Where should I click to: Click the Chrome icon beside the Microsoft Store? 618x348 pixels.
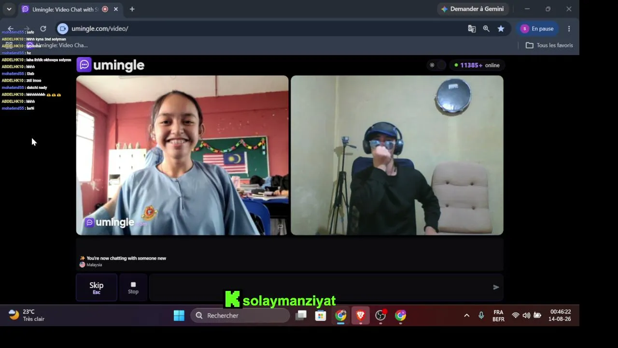click(x=341, y=316)
